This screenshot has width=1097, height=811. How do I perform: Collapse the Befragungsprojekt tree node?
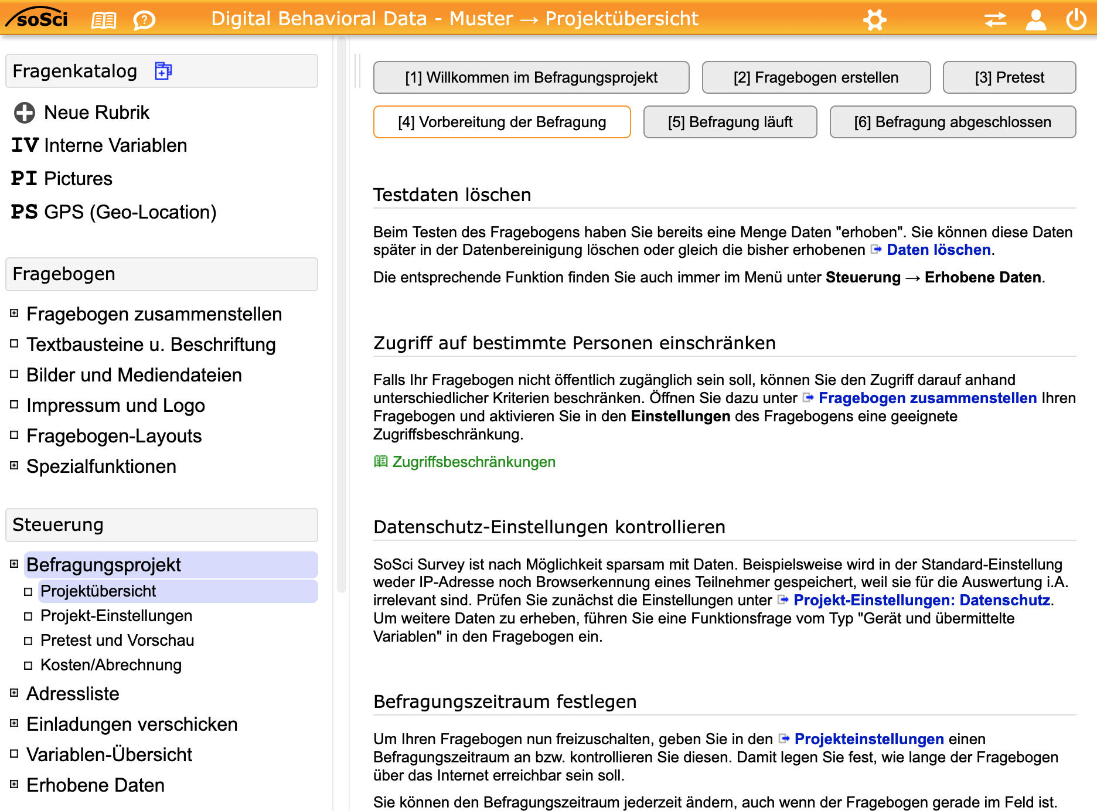(15, 564)
